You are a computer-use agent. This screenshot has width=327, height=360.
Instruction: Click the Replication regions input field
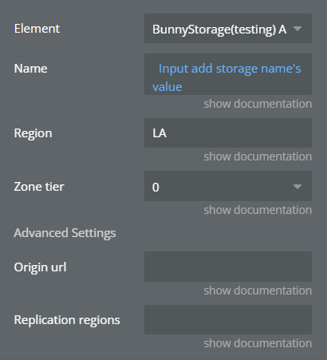pyautogui.click(x=228, y=319)
